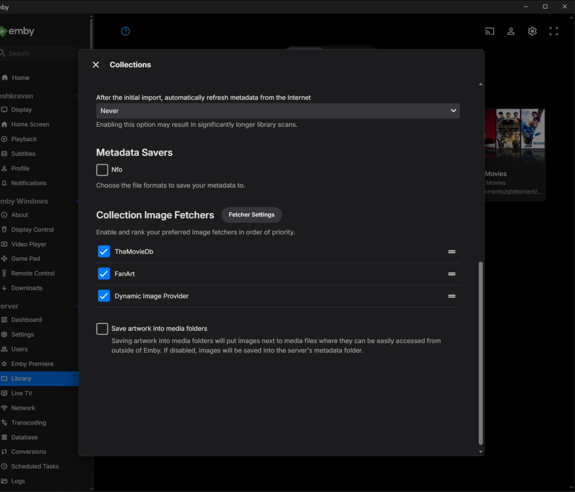575x492 pixels.
Task: Click the Library folder icon in the sidebar
Action: tap(4, 379)
